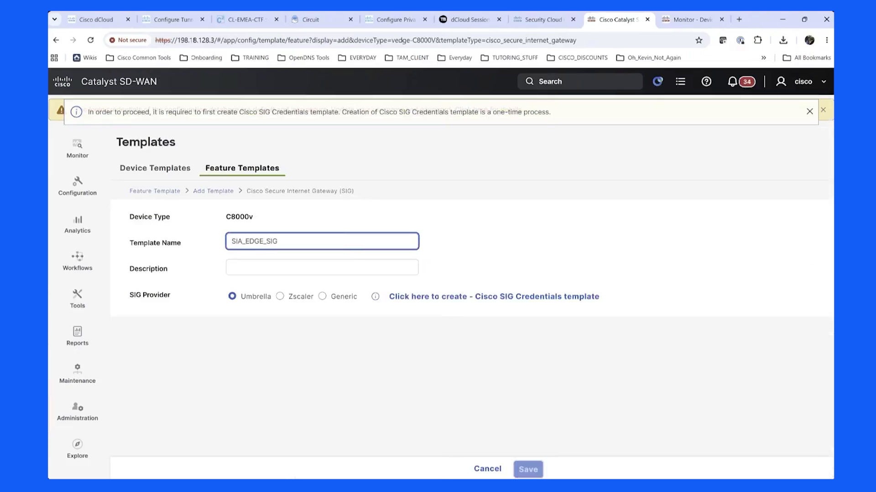This screenshot has height=492, width=876.
Task: Select the Umbrella SIG provider
Action: click(x=232, y=296)
